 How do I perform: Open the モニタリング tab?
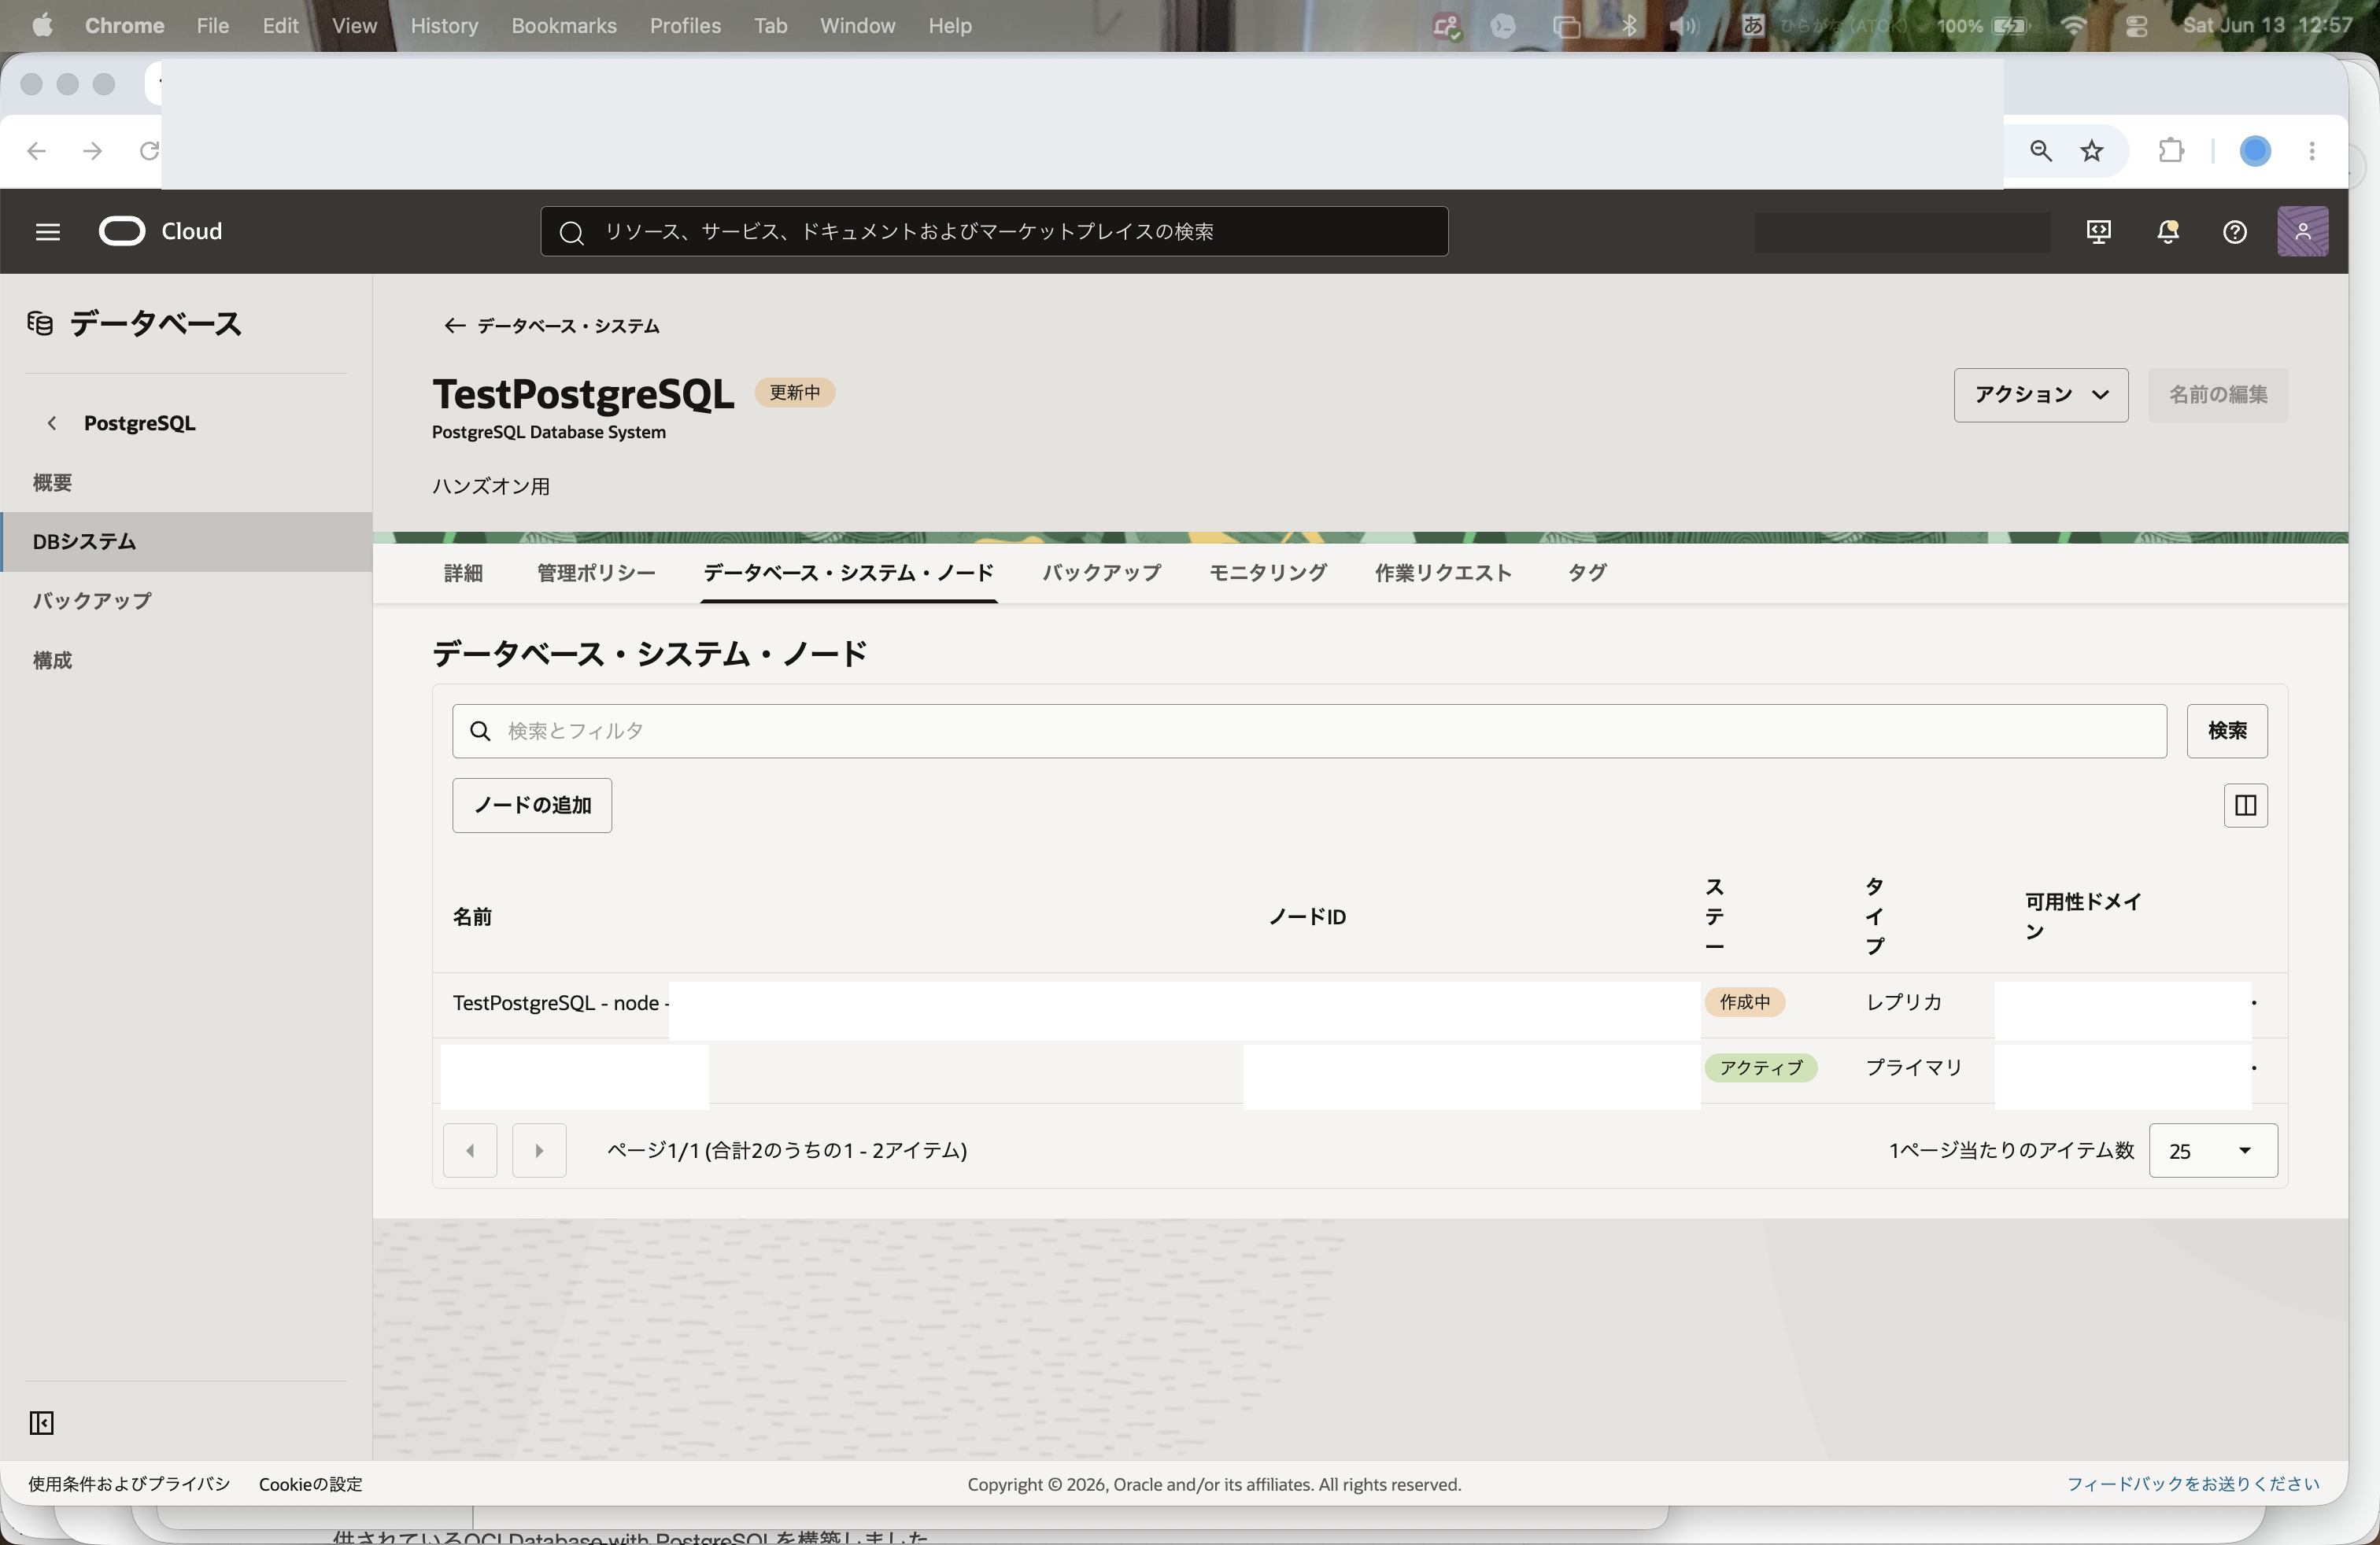tap(1268, 573)
